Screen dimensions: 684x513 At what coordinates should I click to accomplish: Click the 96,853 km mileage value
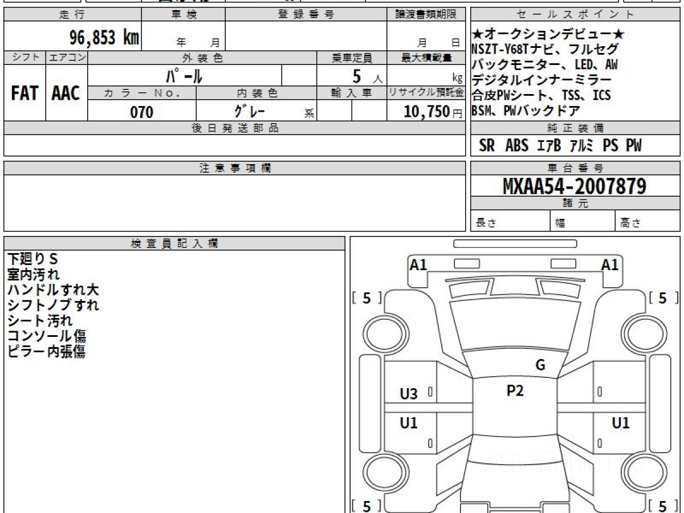(104, 38)
